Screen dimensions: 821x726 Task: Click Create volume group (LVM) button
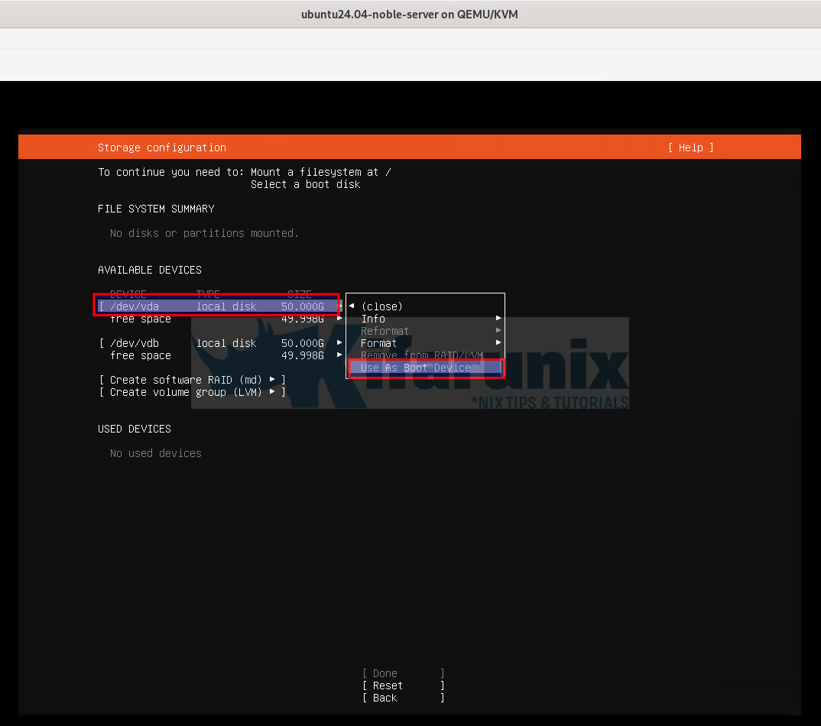pos(192,392)
